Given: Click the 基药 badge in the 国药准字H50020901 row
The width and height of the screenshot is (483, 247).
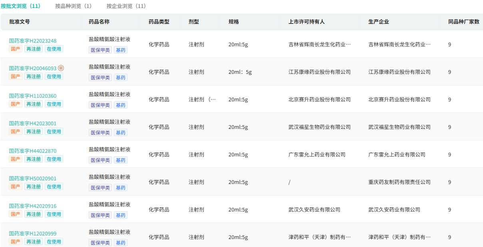Looking at the screenshot, I should 121,188.
